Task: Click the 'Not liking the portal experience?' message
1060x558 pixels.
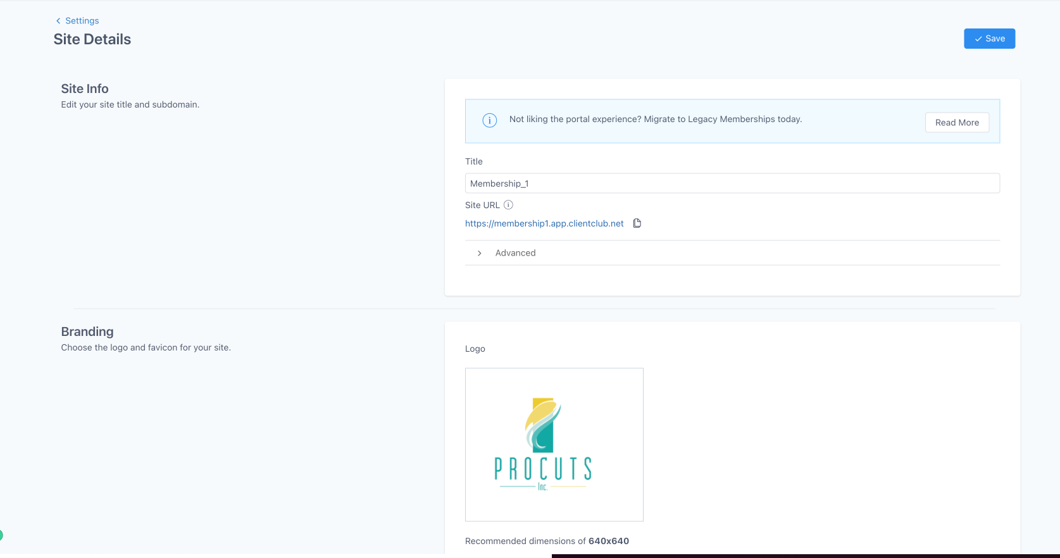Action: (x=656, y=119)
